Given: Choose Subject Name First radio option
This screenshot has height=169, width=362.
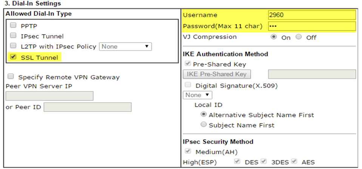Looking at the screenshot, I should [204, 125].
